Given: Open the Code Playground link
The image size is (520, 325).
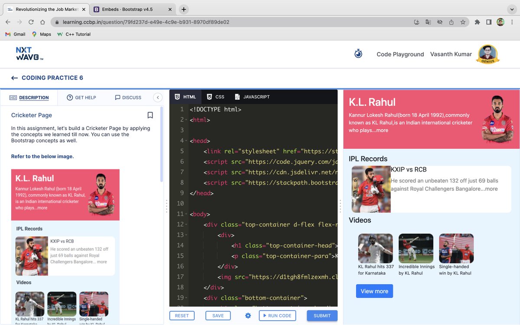Looking at the screenshot, I should [400, 54].
